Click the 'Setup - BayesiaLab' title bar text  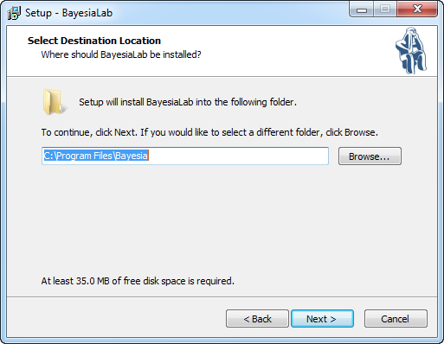pyautogui.click(x=68, y=13)
